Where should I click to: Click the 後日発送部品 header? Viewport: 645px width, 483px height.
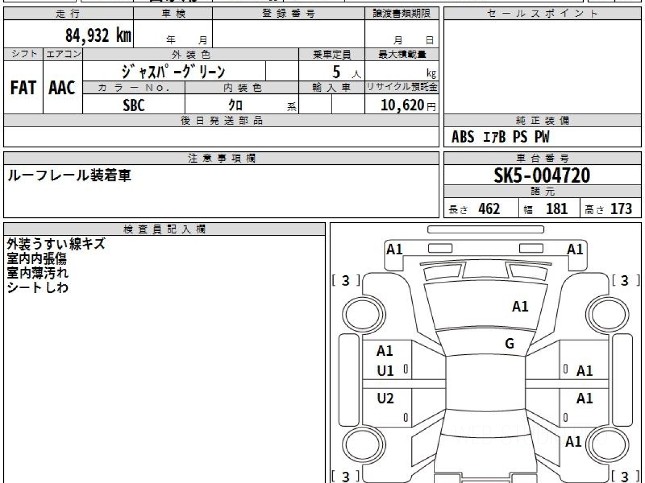(x=221, y=121)
